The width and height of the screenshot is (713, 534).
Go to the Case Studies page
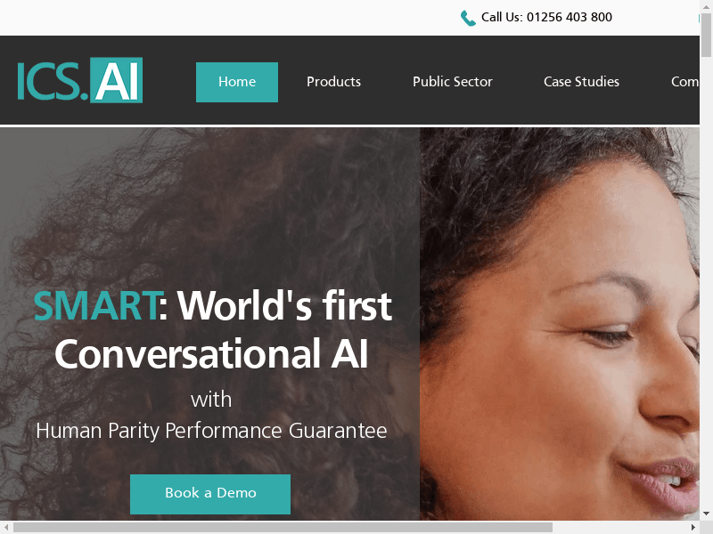581,82
